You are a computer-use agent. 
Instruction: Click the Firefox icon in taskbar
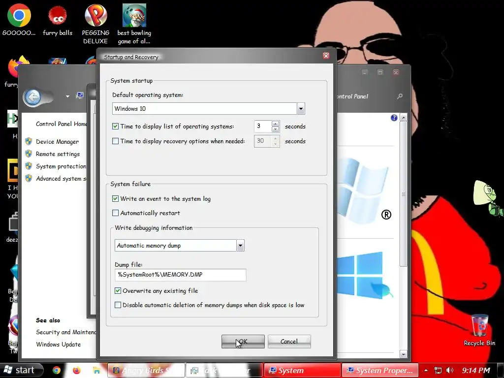(76, 370)
